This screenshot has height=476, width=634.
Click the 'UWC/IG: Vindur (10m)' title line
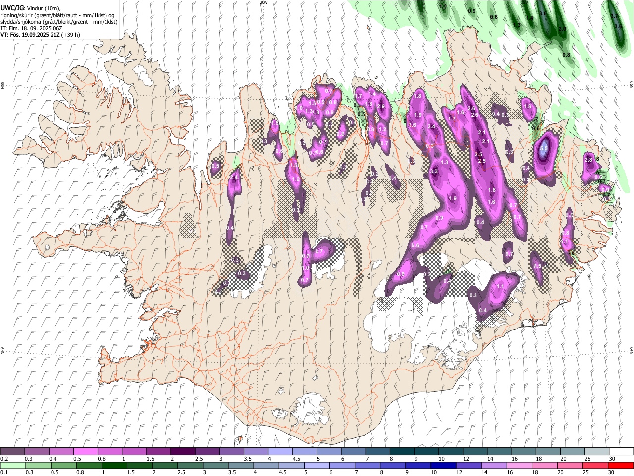click(x=31, y=8)
